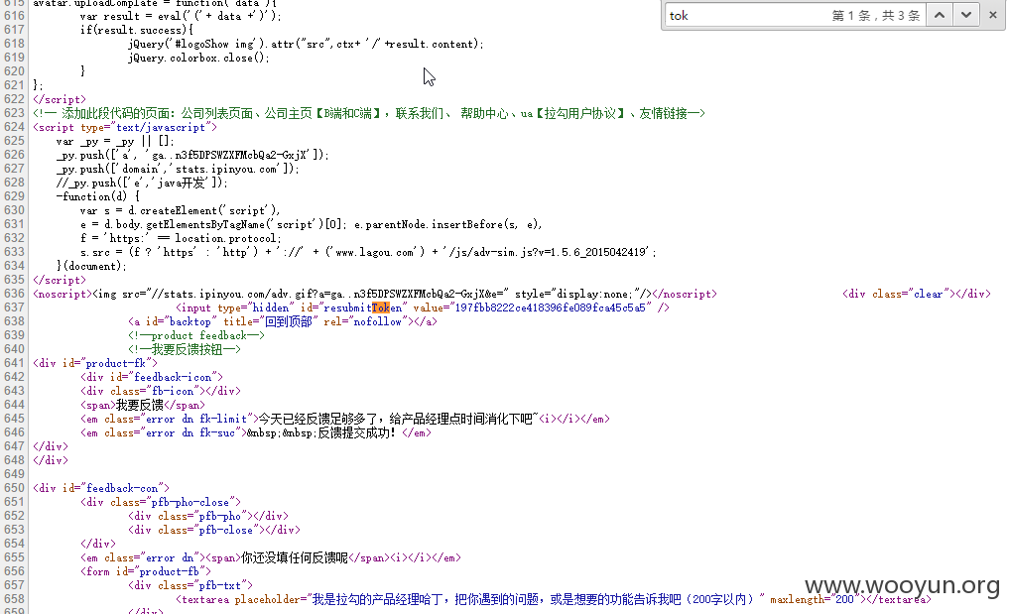
Task: Click the 'jQuery.colorbox.close();' statement
Action: click(198, 58)
